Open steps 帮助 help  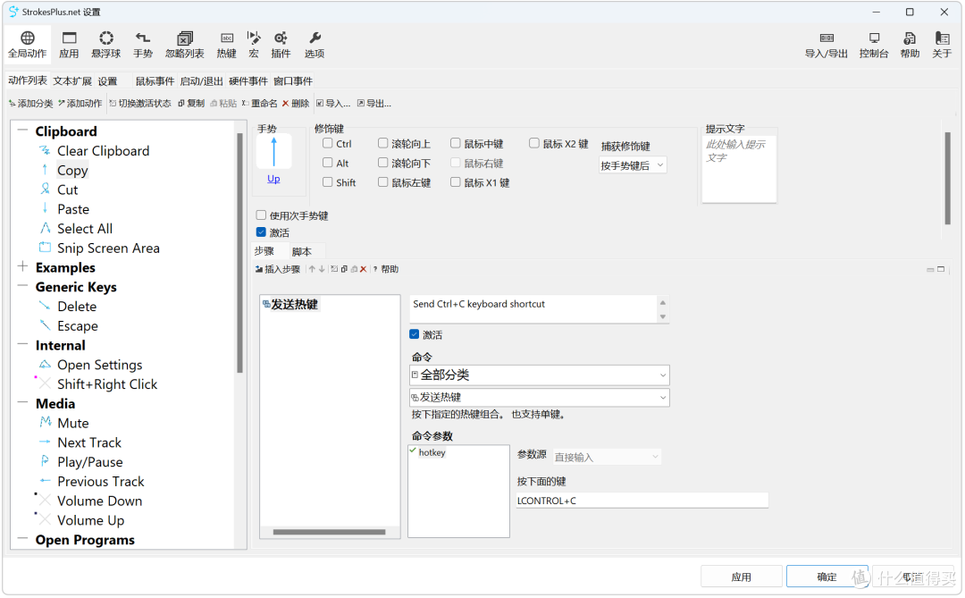[386, 269]
